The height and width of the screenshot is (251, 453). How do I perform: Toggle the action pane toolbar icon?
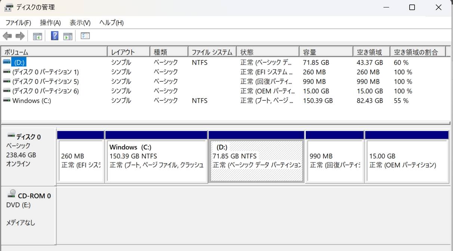(x=68, y=36)
